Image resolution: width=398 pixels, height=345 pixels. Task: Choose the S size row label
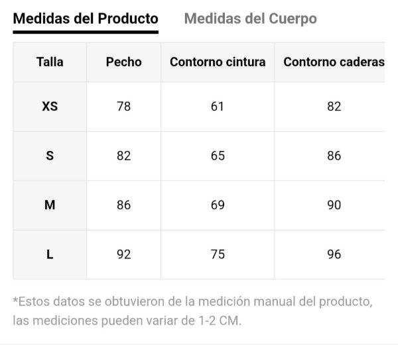(x=50, y=156)
